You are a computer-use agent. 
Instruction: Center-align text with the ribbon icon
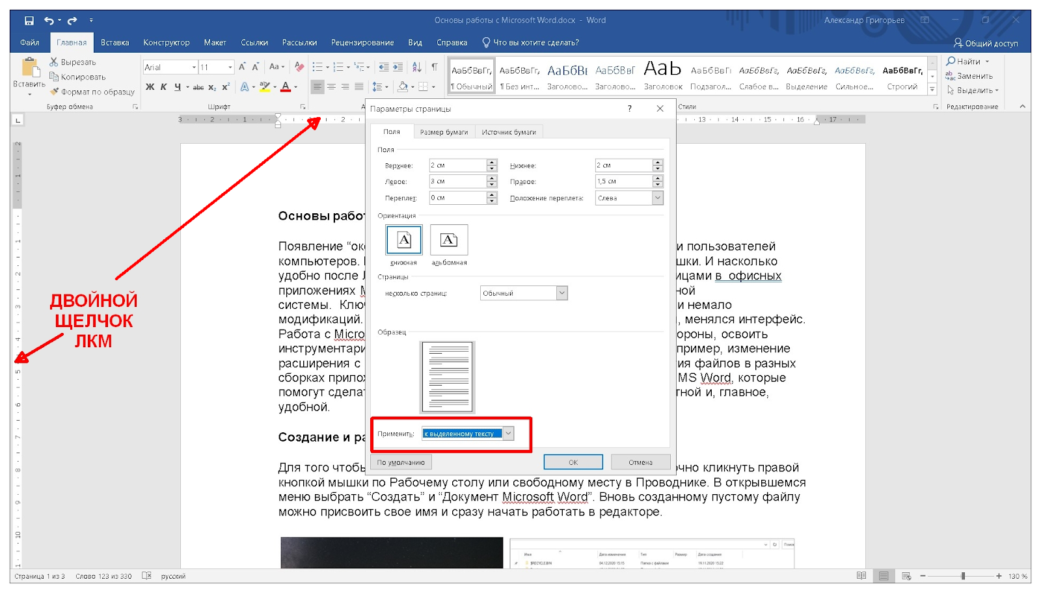tap(331, 86)
